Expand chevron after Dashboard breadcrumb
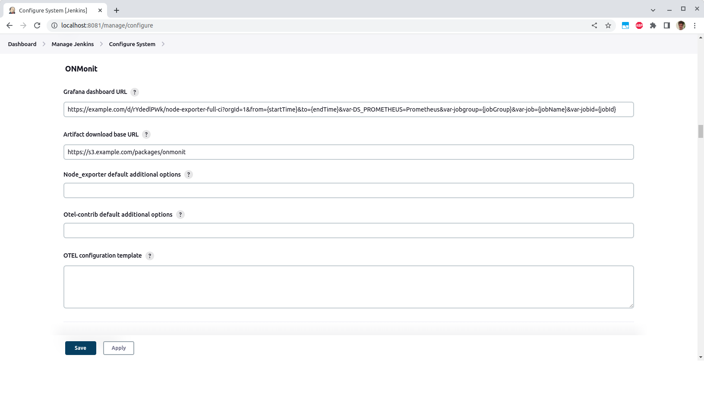Image resolution: width=704 pixels, height=411 pixels. tap(44, 44)
